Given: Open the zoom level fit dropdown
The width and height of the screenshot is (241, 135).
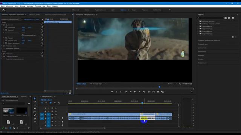Looking at the screenshot, I should click(98, 84).
